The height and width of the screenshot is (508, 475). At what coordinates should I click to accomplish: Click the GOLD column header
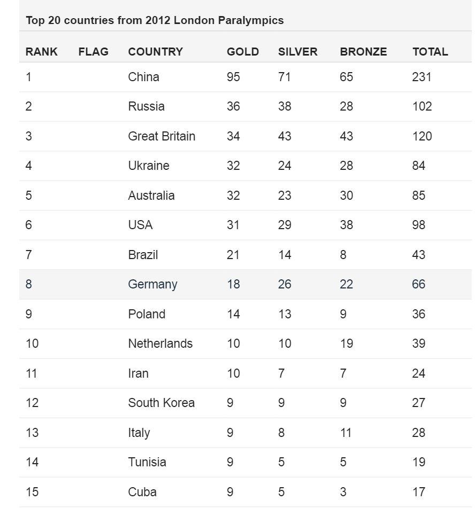(x=242, y=52)
